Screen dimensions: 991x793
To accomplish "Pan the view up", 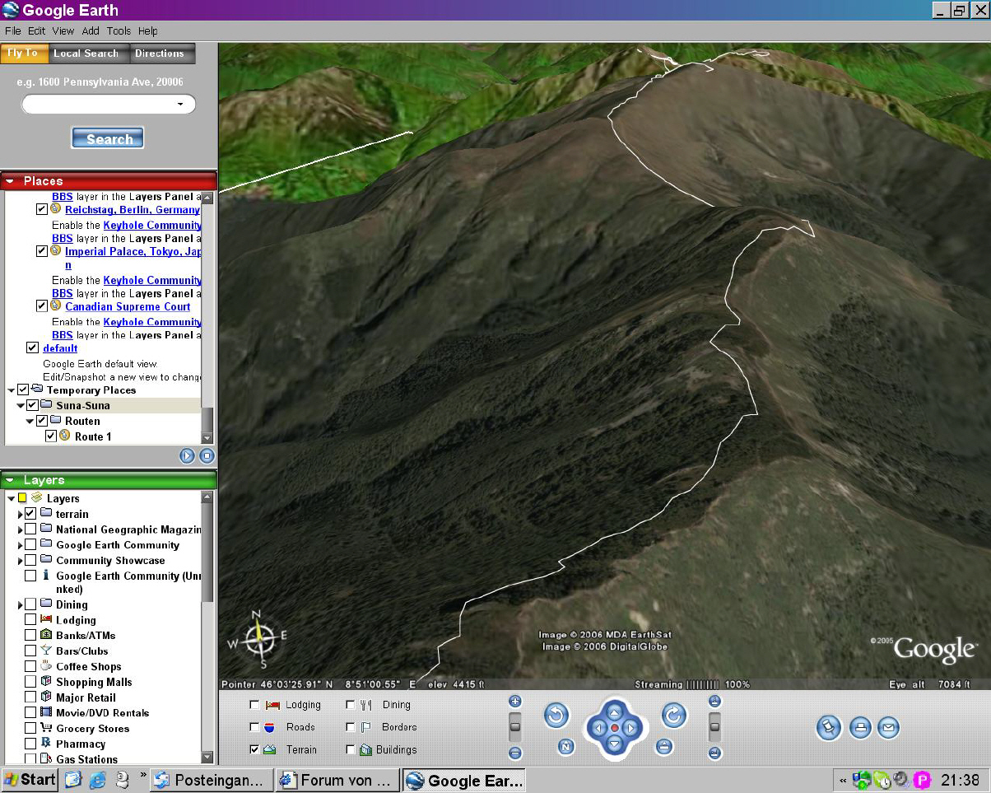I will tap(614, 711).
